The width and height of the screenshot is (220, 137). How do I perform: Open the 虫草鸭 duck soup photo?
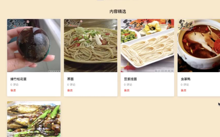199,45
